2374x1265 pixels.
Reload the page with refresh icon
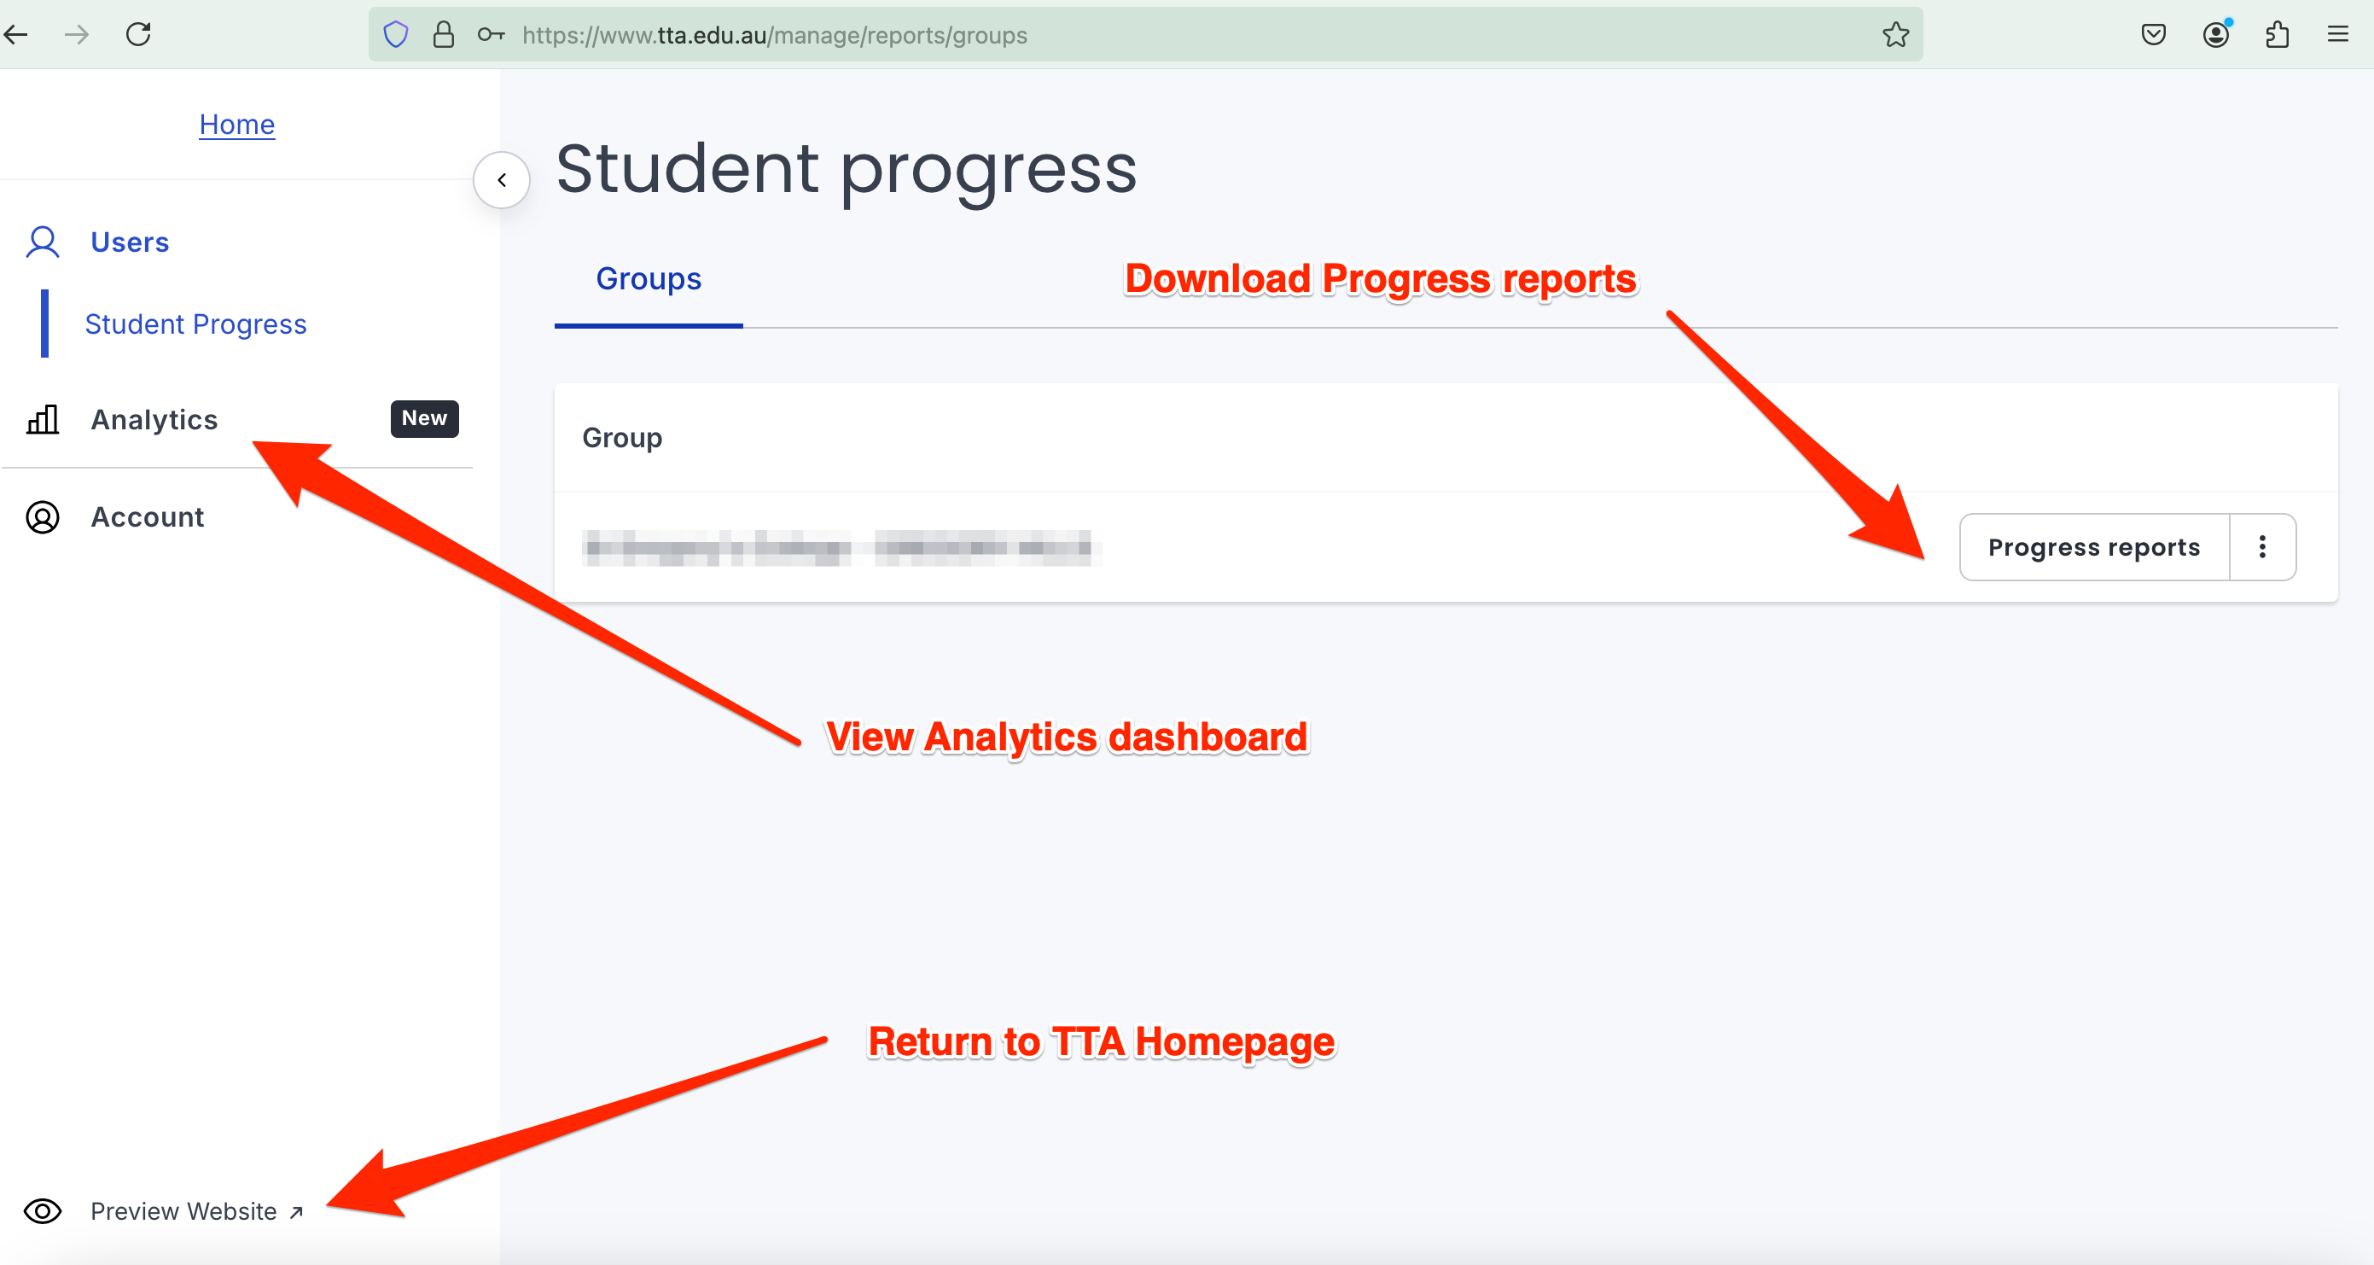point(138,35)
